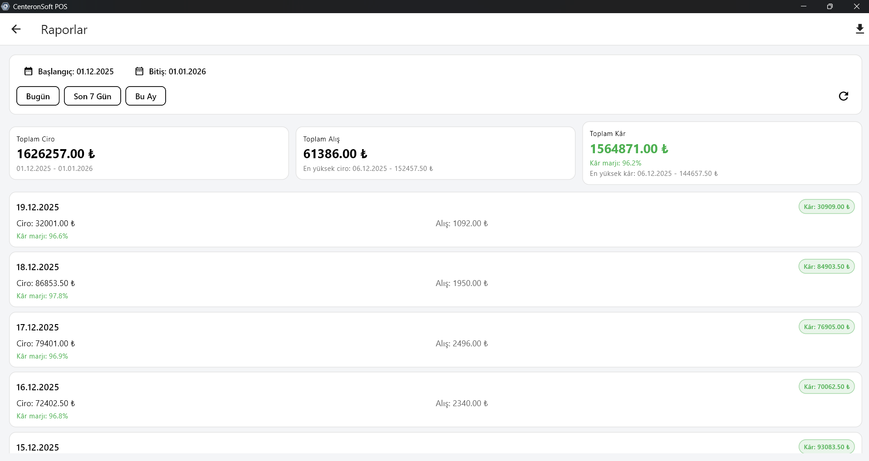The height and width of the screenshot is (461, 869).
Task: Choose the Bu Ay filter button
Action: [145, 96]
